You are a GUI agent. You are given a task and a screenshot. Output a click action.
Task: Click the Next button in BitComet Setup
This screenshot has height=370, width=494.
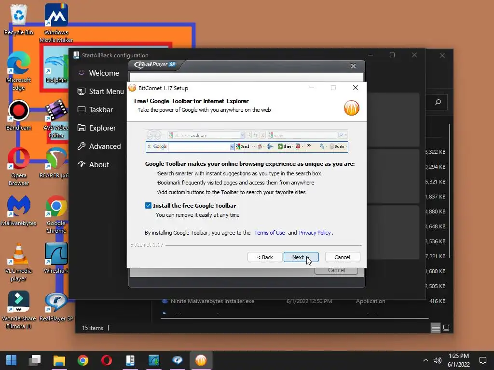pyautogui.click(x=301, y=257)
